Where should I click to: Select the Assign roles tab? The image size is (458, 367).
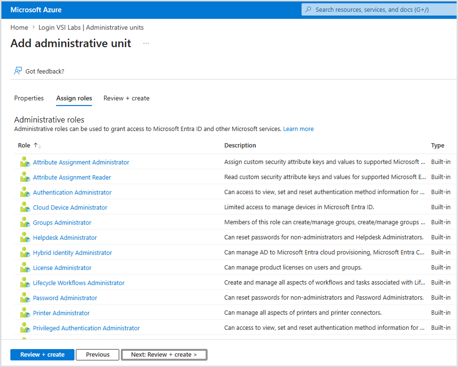tap(74, 98)
